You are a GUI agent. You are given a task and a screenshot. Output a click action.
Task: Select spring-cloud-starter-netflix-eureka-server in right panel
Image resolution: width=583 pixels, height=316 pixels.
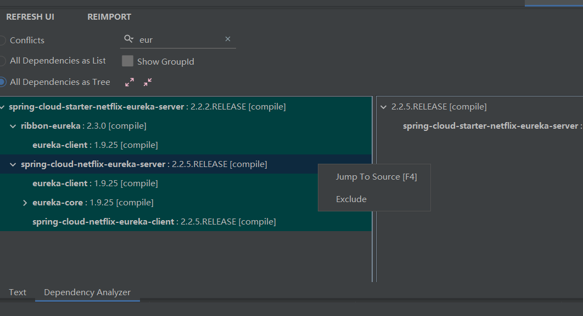pos(492,126)
